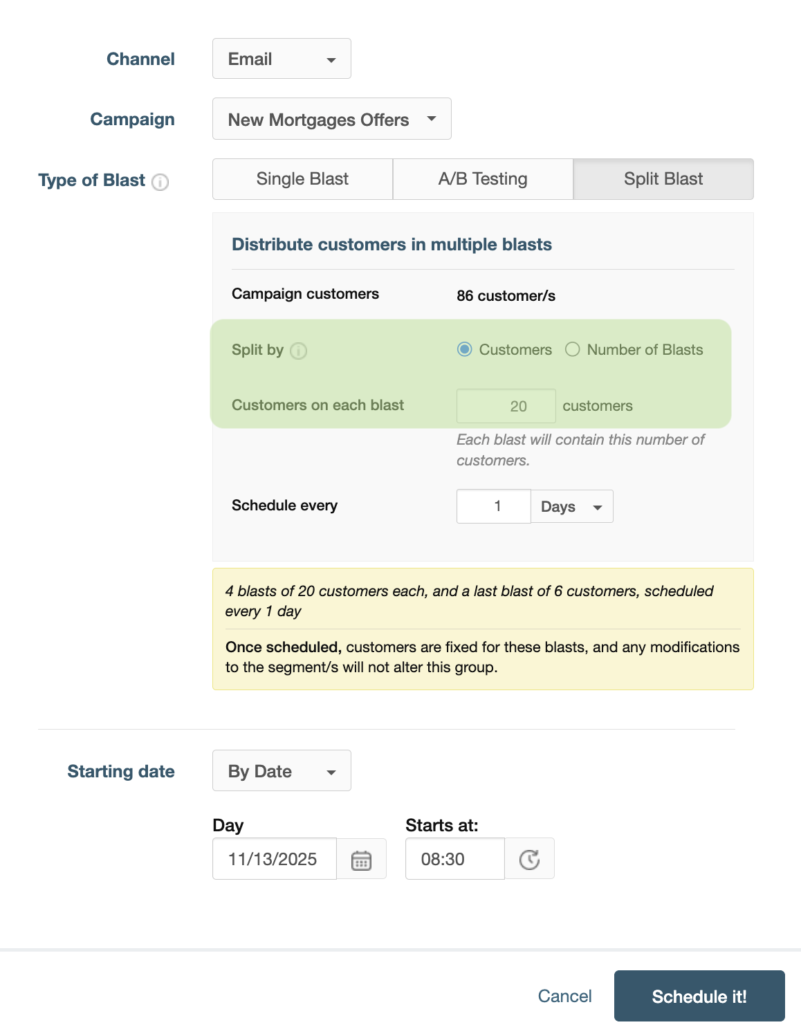Open the Channel dropdown showing Email
801x1036 pixels.
(281, 59)
